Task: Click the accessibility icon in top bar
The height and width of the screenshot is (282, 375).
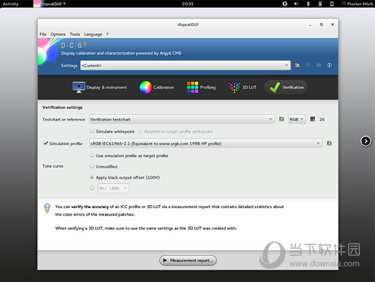Action: coord(285,4)
